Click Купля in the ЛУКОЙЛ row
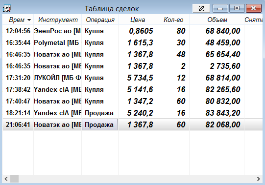Image resolution: width=265 pixels, height=185 pixels. [94, 78]
